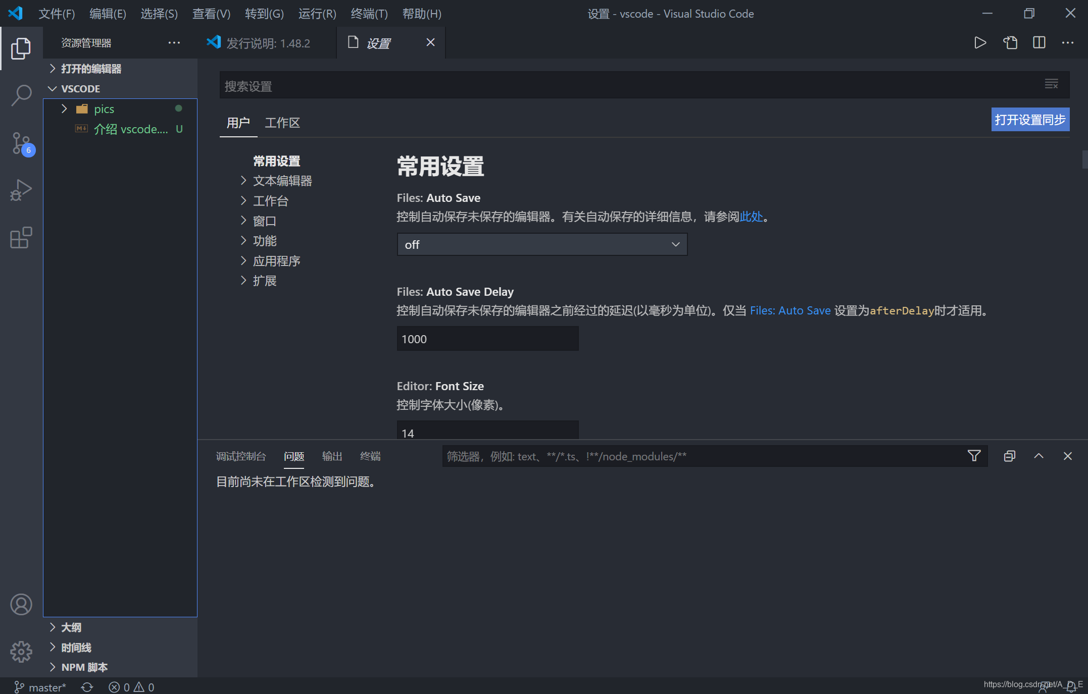Open the Manage gear menu
This screenshot has width=1088, height=694.
coord(21,652)
